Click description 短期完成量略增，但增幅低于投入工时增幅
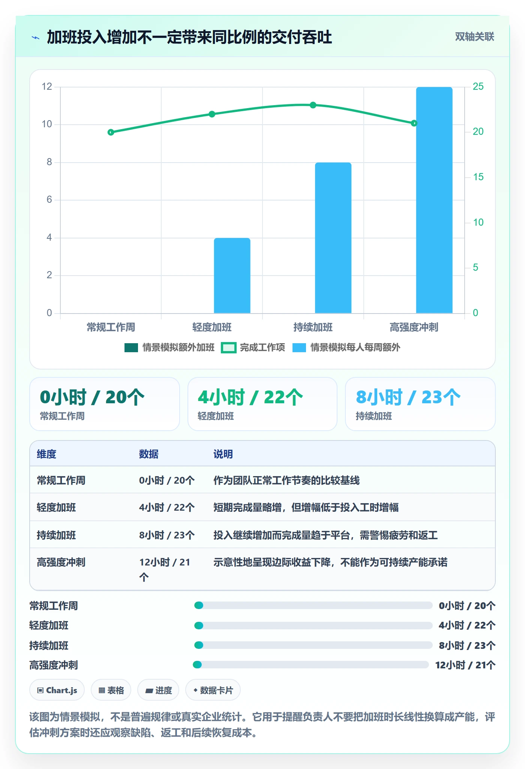The height and width of the screenshot is (769, 525). (x=306, y=507)
